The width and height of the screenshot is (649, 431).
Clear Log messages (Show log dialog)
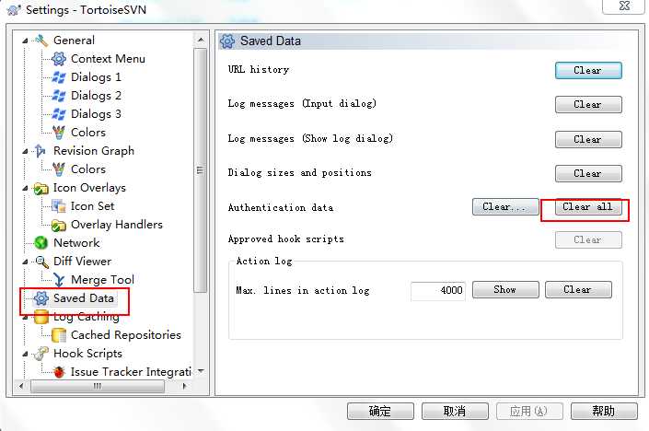tap(588, 140)
